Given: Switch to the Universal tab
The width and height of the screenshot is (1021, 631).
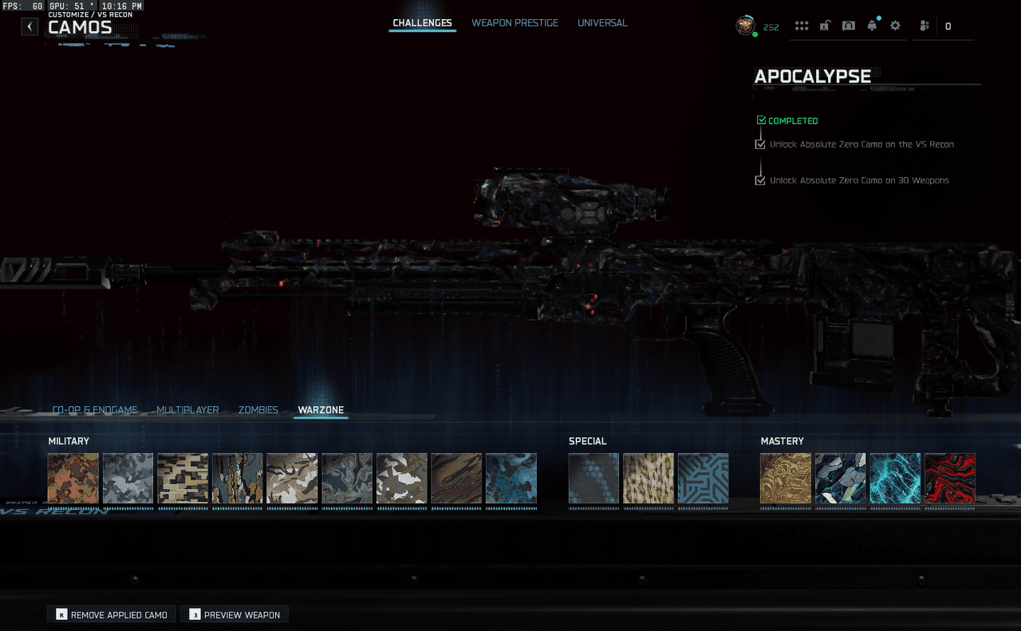Looking at the screenshot, I should 602,23.
